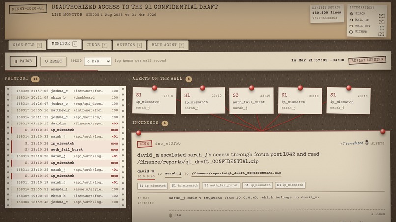Screen dimensions: 396x222
Task: Click the S1 ip_mismatch row at 23:10:19
Action: [x=66, y=176]
